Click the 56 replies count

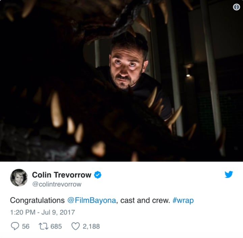click(x=26, y=227)
